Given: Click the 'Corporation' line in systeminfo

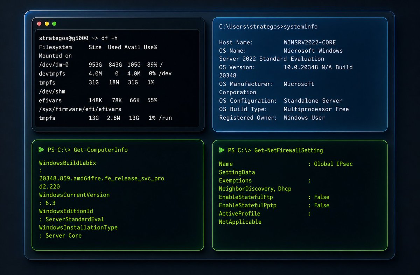Looking at the screenshot, I should point(237,92).
